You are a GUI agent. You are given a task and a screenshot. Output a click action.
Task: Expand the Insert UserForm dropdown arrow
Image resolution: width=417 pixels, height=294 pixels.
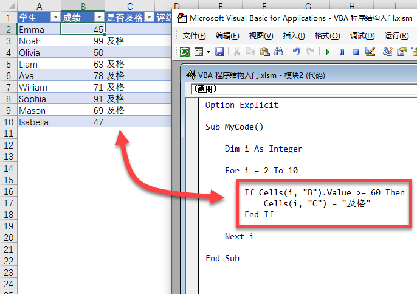click(x=208, y=52)
